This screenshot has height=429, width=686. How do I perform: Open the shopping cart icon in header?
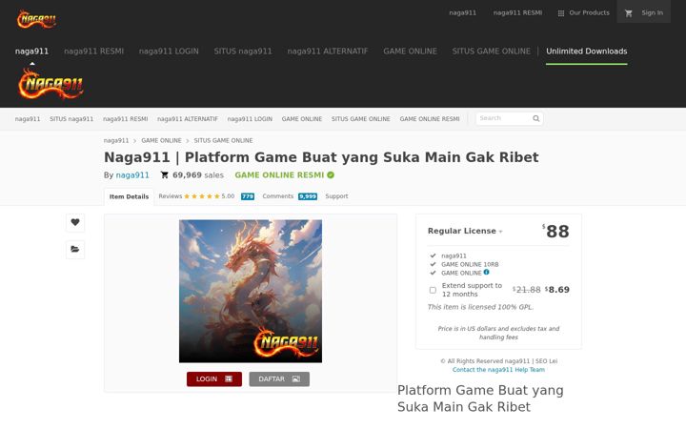point(629,13)
